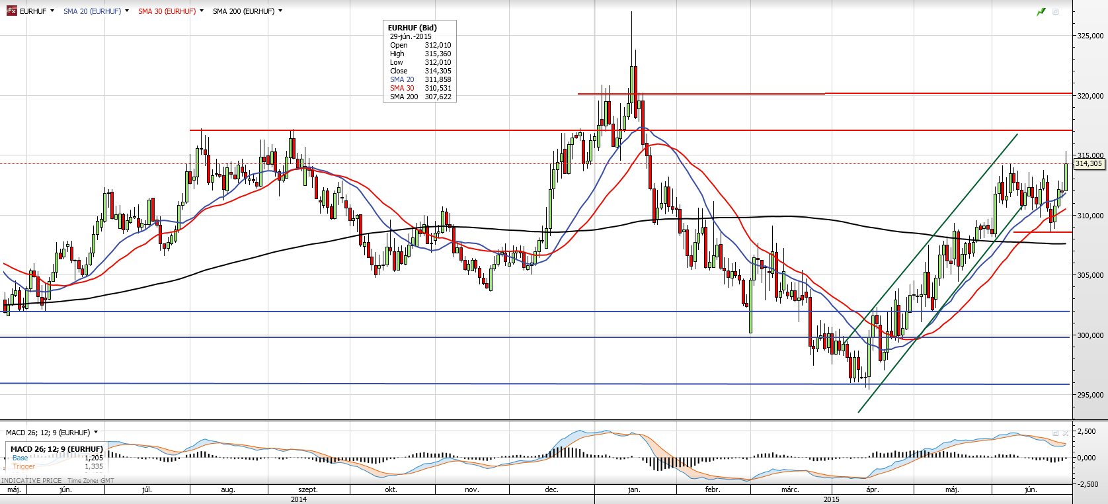
Task: Click the SMA 20 311,858 tooltip row
Action: point(420,79)
